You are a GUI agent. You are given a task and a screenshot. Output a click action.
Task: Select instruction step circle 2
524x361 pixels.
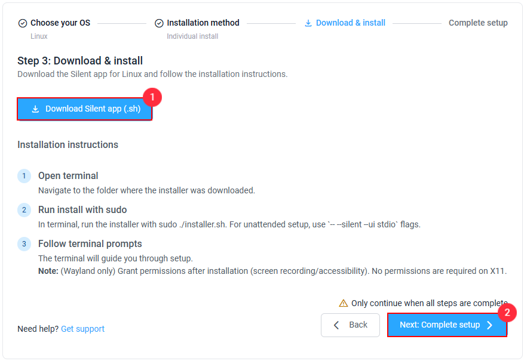coord(24,210)
